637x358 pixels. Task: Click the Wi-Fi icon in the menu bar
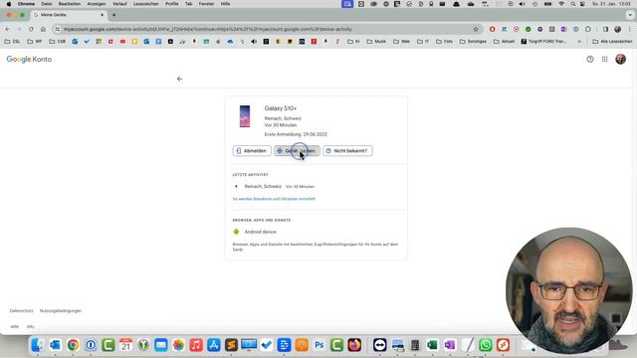tap(561, 4)
